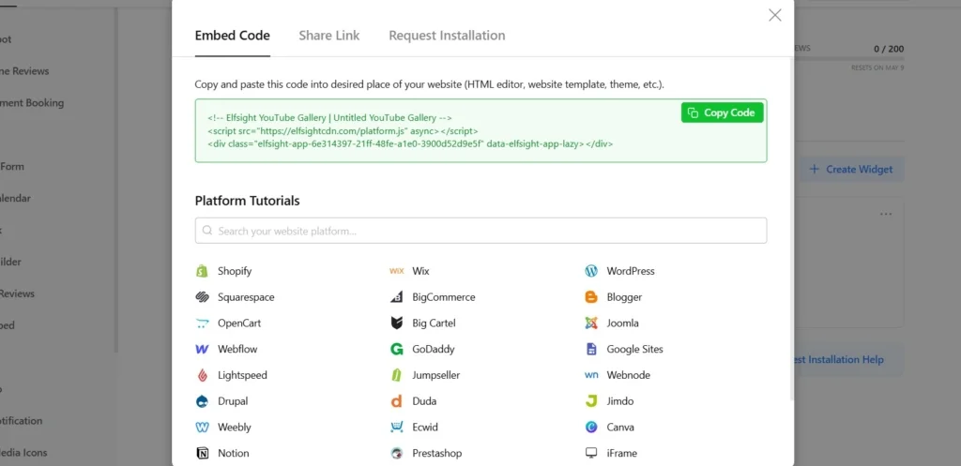Open the Google Sites tutorial link
The height and width of the screenshot is (466, 961).
tap(634, 349)
